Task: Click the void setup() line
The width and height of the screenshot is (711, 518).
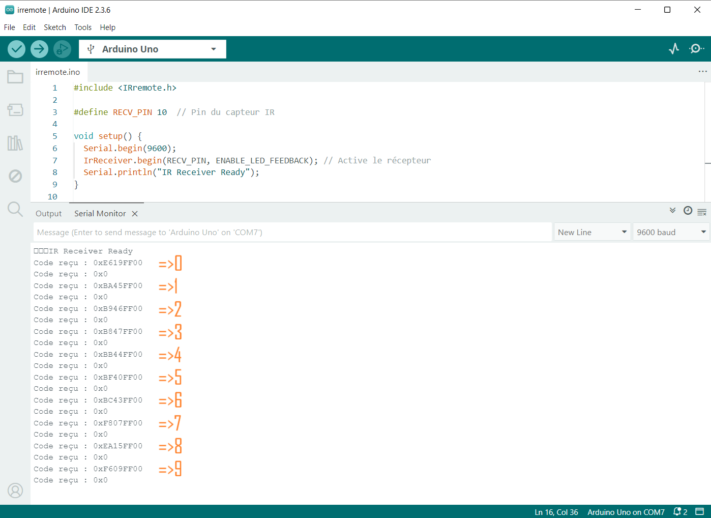Action: 108,136
